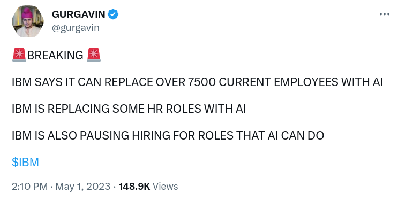Viewport: 398px width, 201px height.
Task: Open the 2:10 PM timestamp link
Action: tap(29, 187)
